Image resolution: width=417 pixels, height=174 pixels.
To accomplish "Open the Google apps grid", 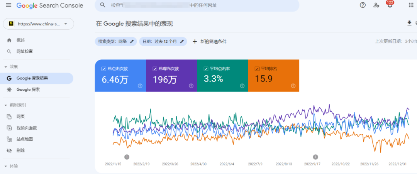I will coord(411,5).
